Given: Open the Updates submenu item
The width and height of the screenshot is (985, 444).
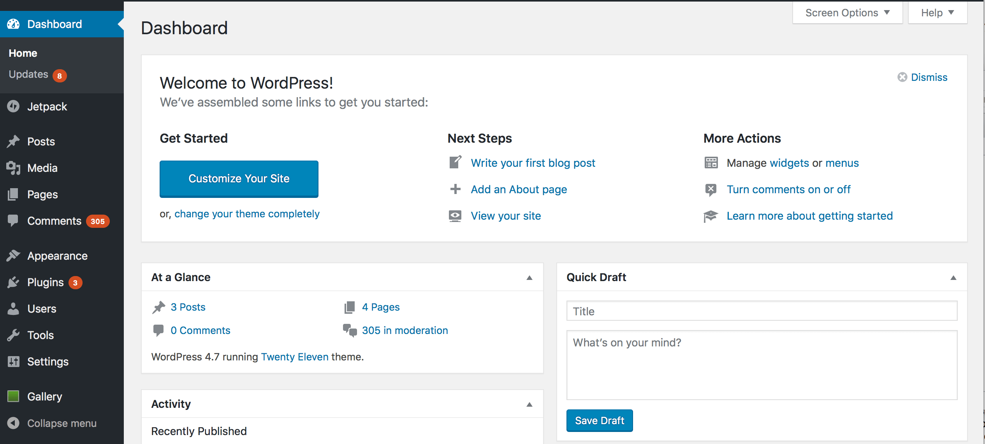Looking at the screenshot, I should [x=29, y=74].
